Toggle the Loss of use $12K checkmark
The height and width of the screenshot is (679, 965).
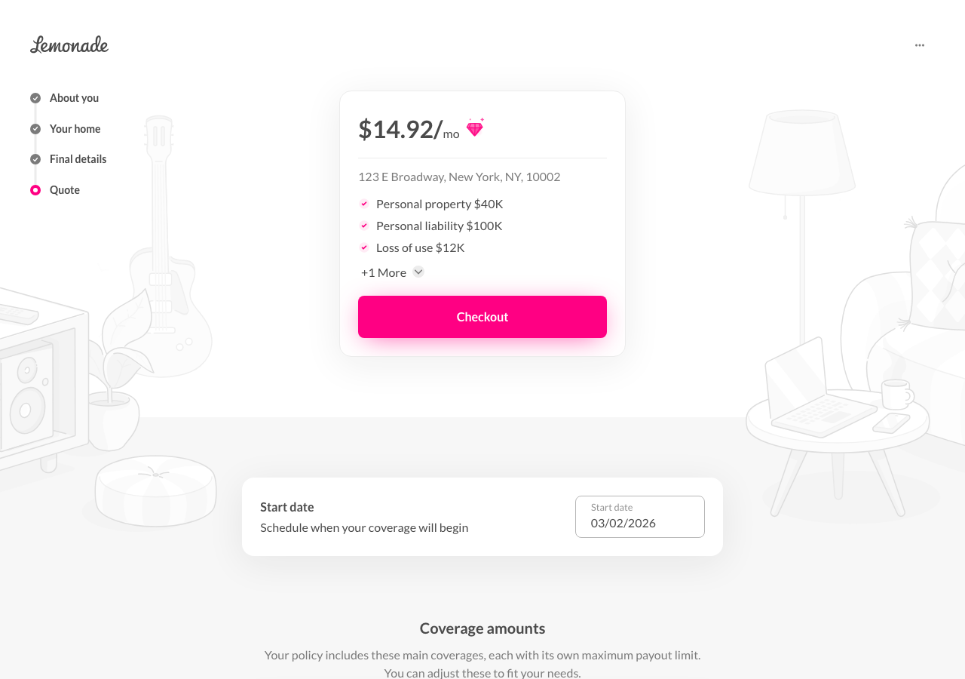(364, 247)
